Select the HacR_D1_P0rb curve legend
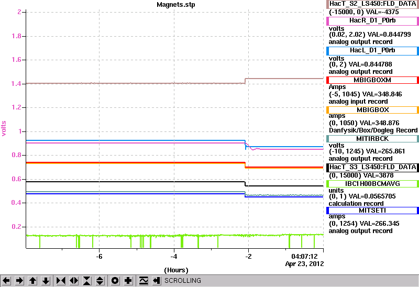This screenshot has height=287, width=419. pos(372,21)
